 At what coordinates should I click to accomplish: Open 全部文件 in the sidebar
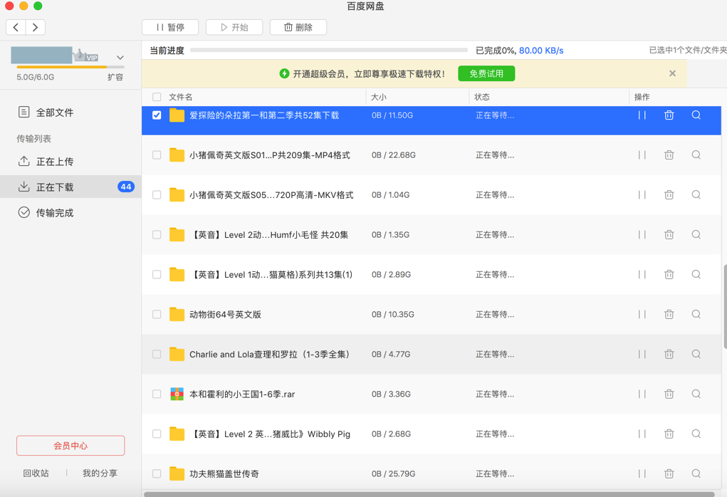(70, 113)
